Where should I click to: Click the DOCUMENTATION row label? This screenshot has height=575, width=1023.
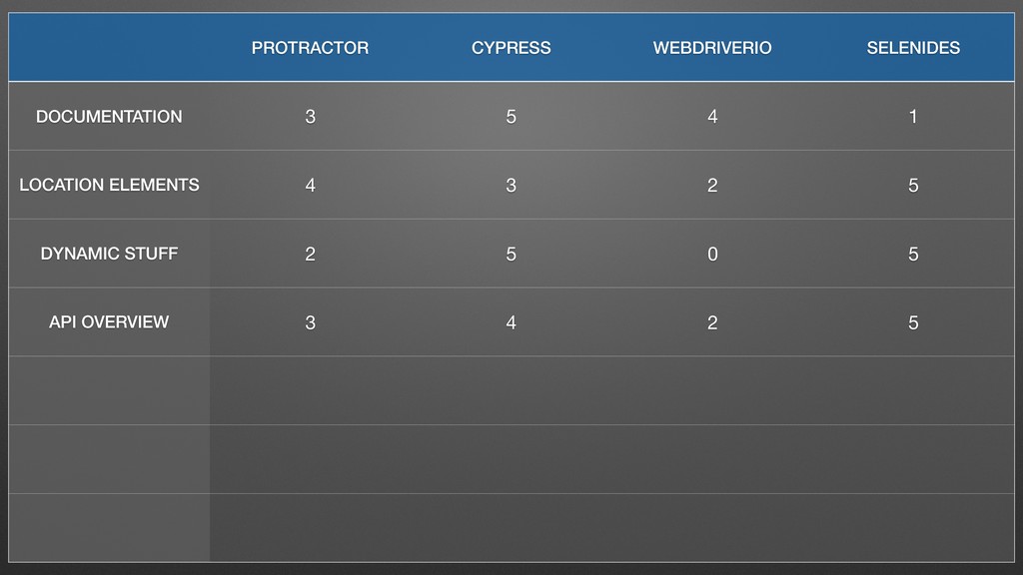[x=109, y=116]
